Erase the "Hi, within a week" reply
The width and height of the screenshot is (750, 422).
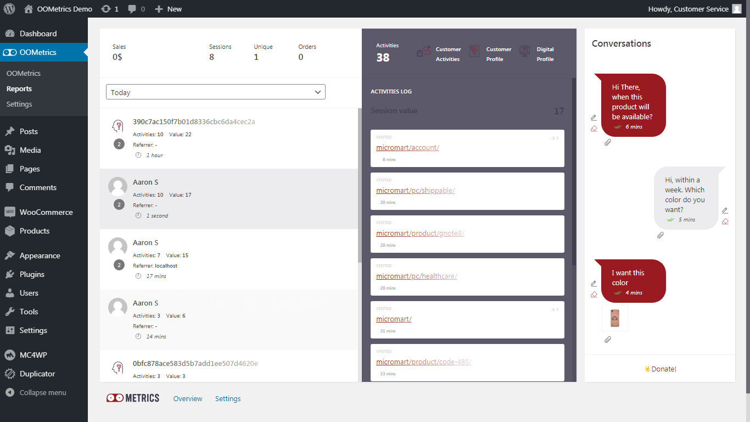[725, 221]
